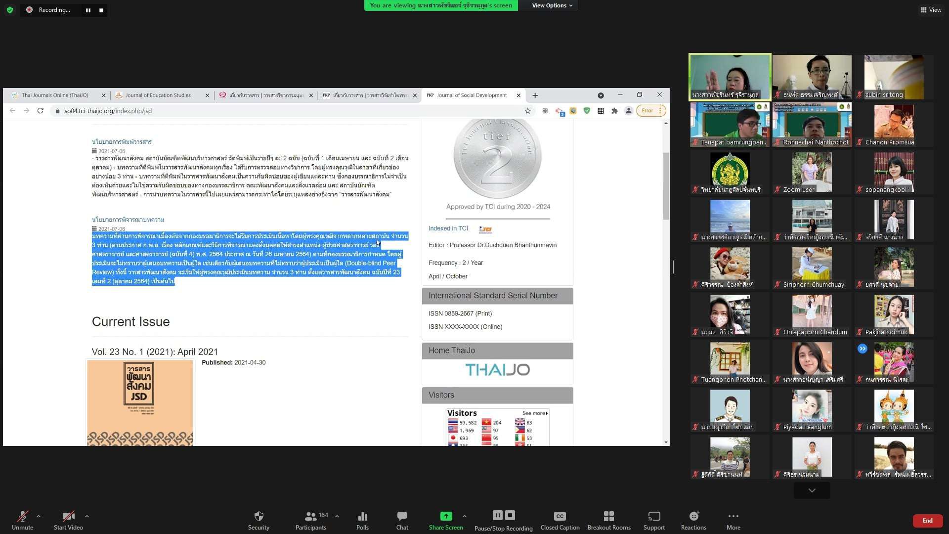
Task: Pause recording from Pause/Stop Recording control
Action: click(x=497, y=515)
